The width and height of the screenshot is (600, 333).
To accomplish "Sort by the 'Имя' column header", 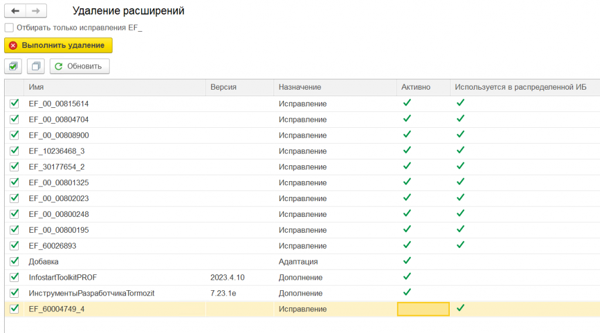I will tap(36, 87).
